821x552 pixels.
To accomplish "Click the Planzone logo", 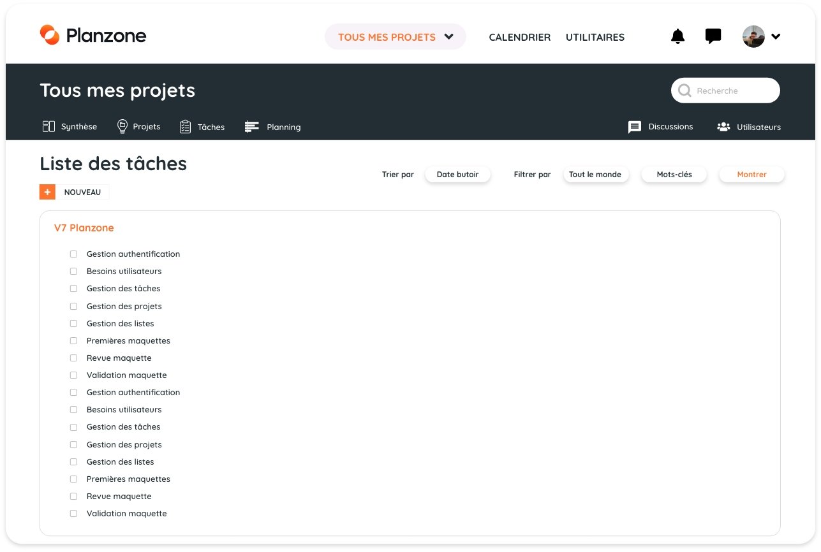I will [93, 36].
